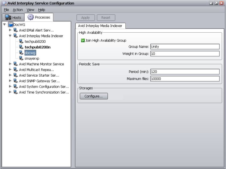226x169 pixels.
Task: Select the Processes tab
Action: coord(39,17)
